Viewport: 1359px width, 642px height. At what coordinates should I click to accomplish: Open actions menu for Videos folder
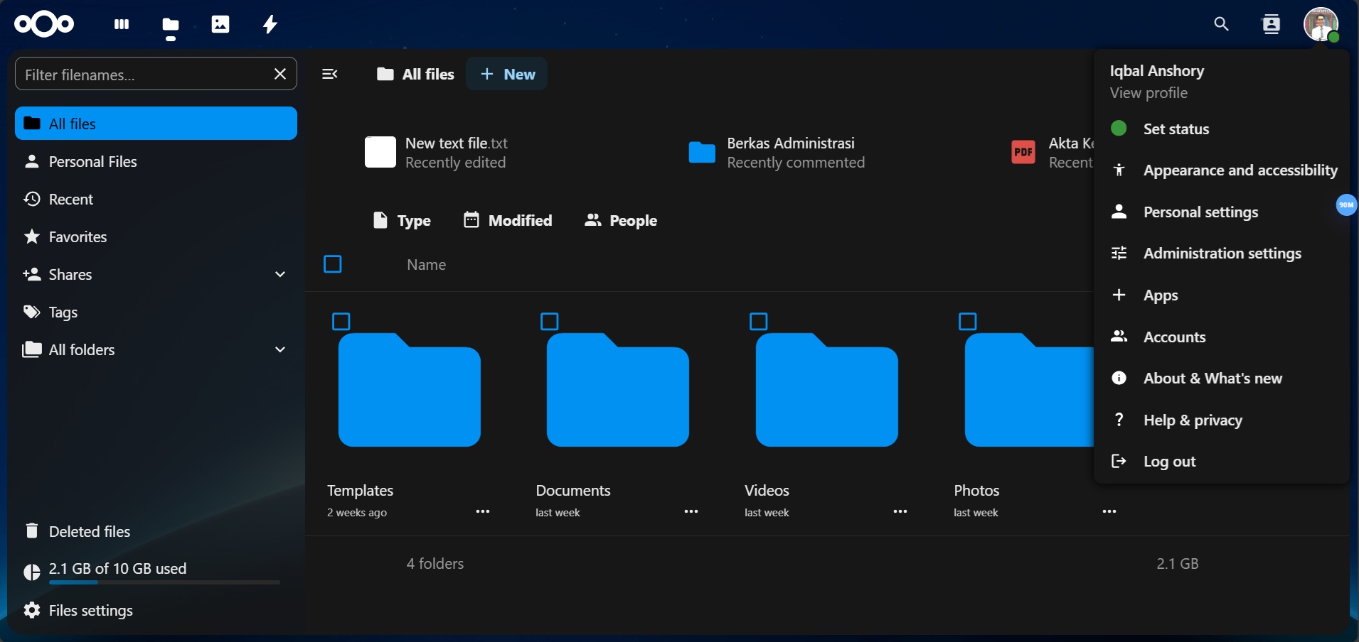click(x=900, y=511)
